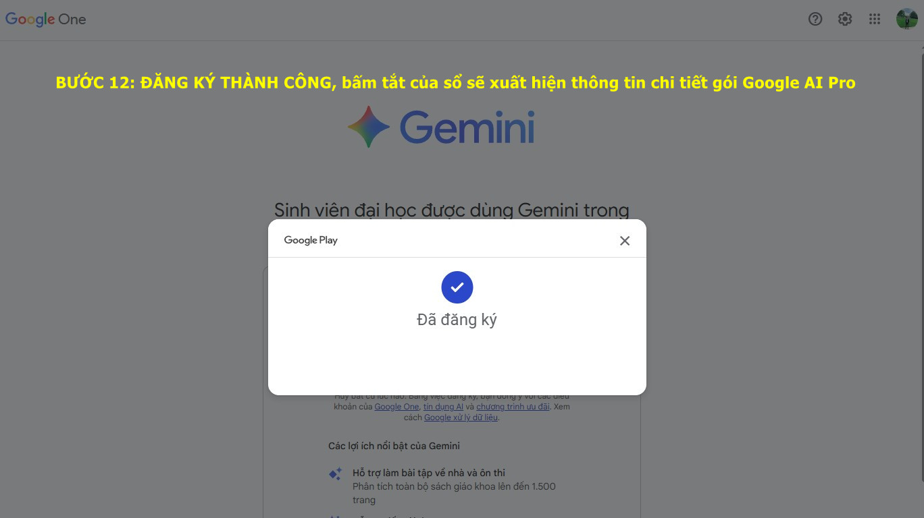Go to the Google One logo
Viewport: 924px width, 518px height.
tap(46, 20)
